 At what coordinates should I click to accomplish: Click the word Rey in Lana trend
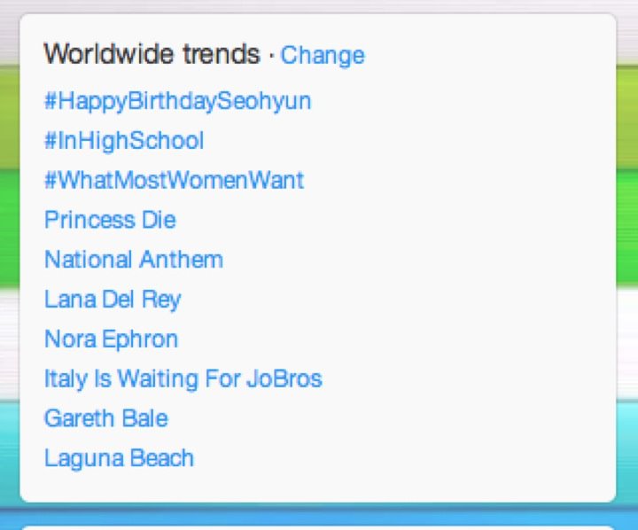coord(161,300)
